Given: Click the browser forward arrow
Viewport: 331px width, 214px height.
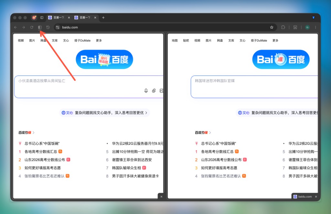Looking at the screenshot, I should pos(23,27).
